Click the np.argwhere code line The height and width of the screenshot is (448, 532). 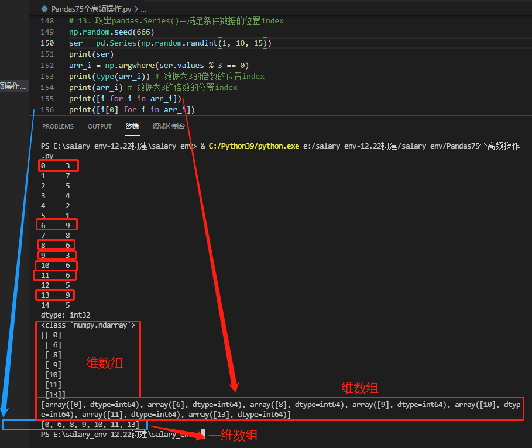tap(159, 66)
